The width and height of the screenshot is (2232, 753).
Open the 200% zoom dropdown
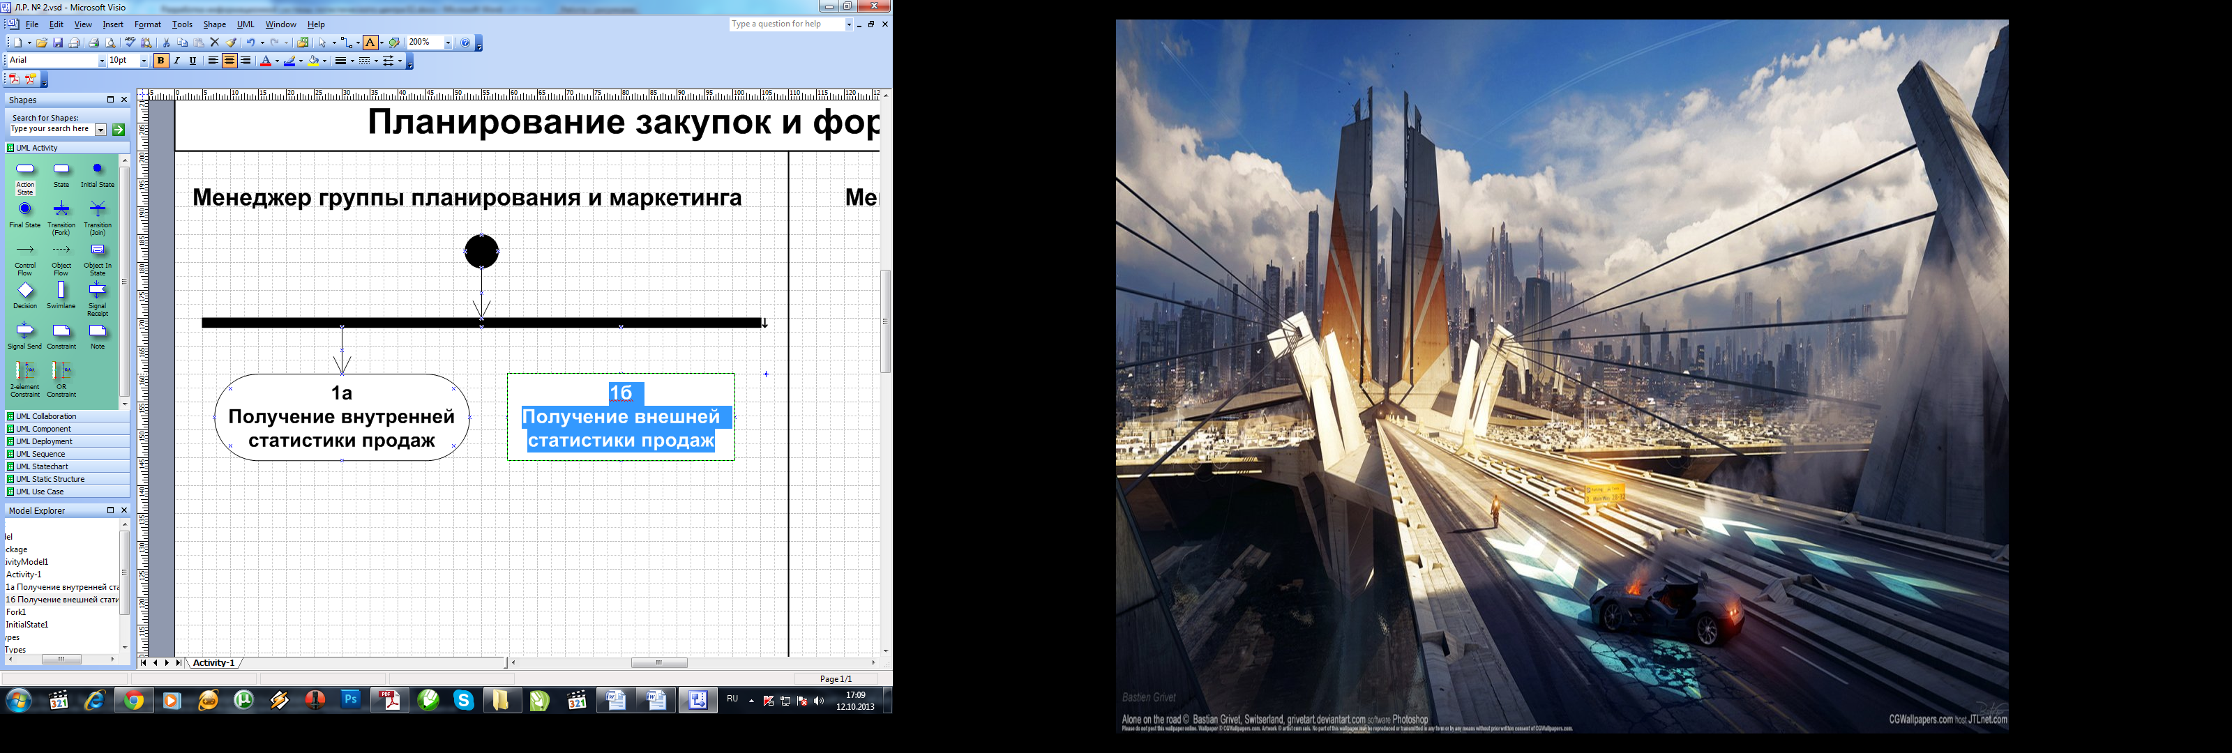448,43
